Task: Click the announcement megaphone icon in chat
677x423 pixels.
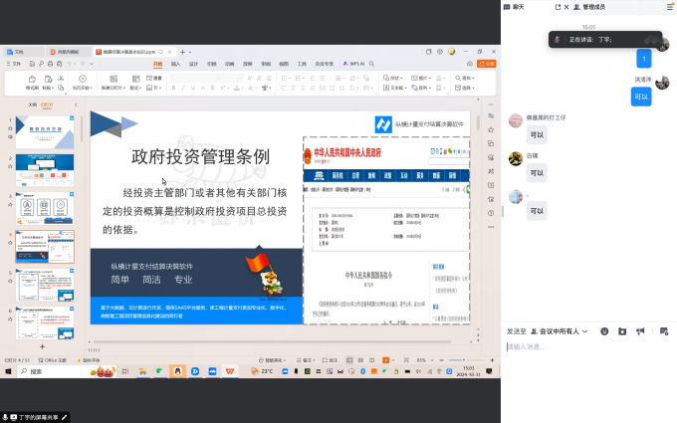Action: (640, 330)
